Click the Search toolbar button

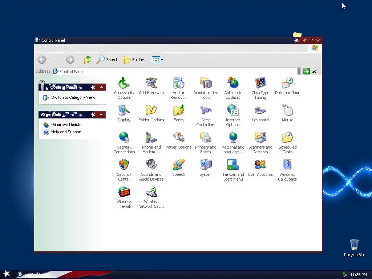[x=107, y=60]
